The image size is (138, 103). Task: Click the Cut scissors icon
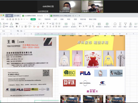(x=4, y=23)
